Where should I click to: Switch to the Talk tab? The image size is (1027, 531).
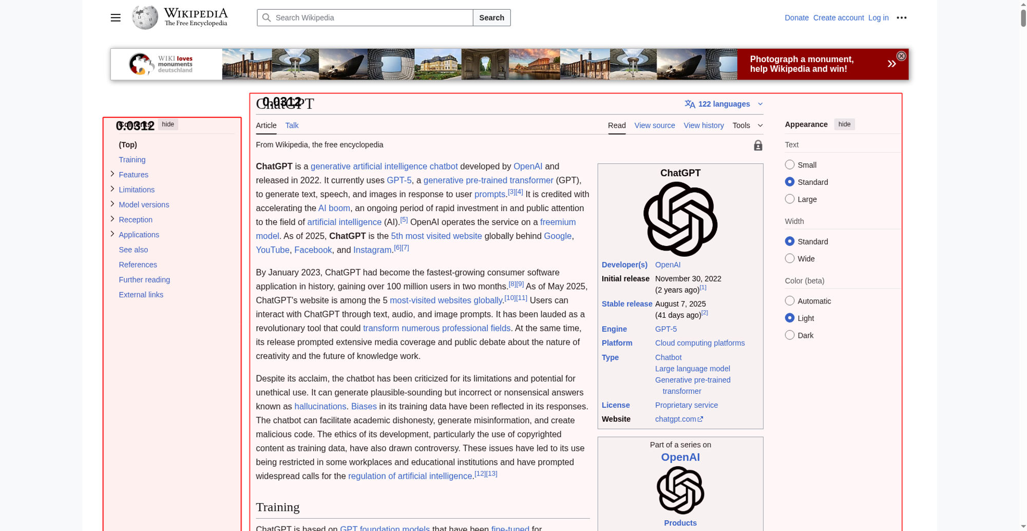[292, 125]
